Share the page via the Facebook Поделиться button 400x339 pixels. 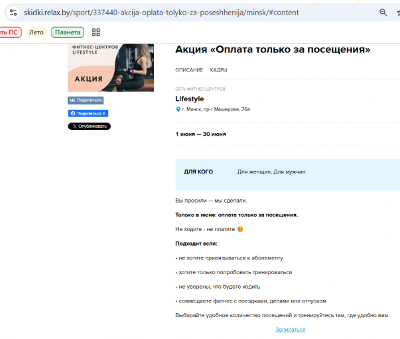pyautogui.click(x=88, y=113)
